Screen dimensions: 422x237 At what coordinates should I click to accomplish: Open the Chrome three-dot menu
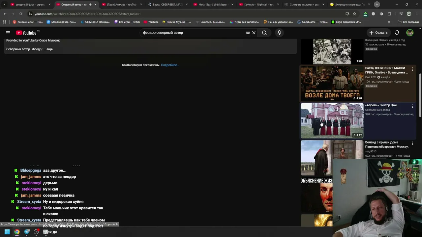(417, 14)
